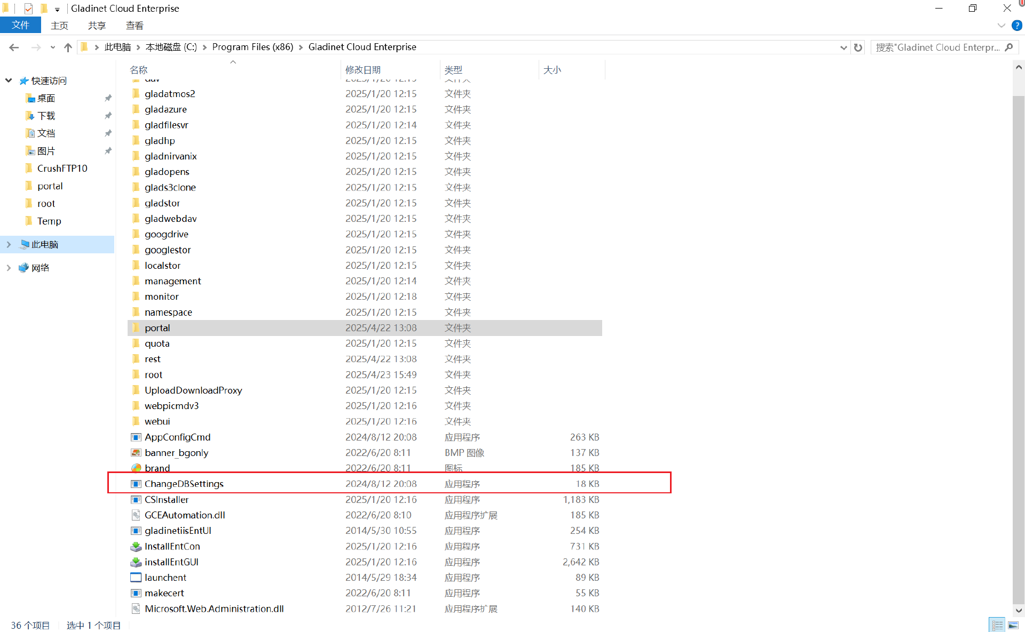Image resolution: width=1025 pixels, height=632 pixels.
Task: Click the makecert application icon
Action: [136, 593]
